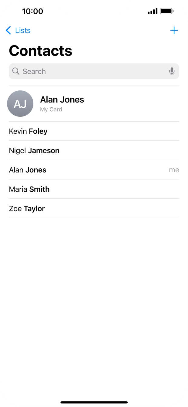Open the AJ avatar circle
This screenshot has height=407, width=188.
(x=20, y=104)
